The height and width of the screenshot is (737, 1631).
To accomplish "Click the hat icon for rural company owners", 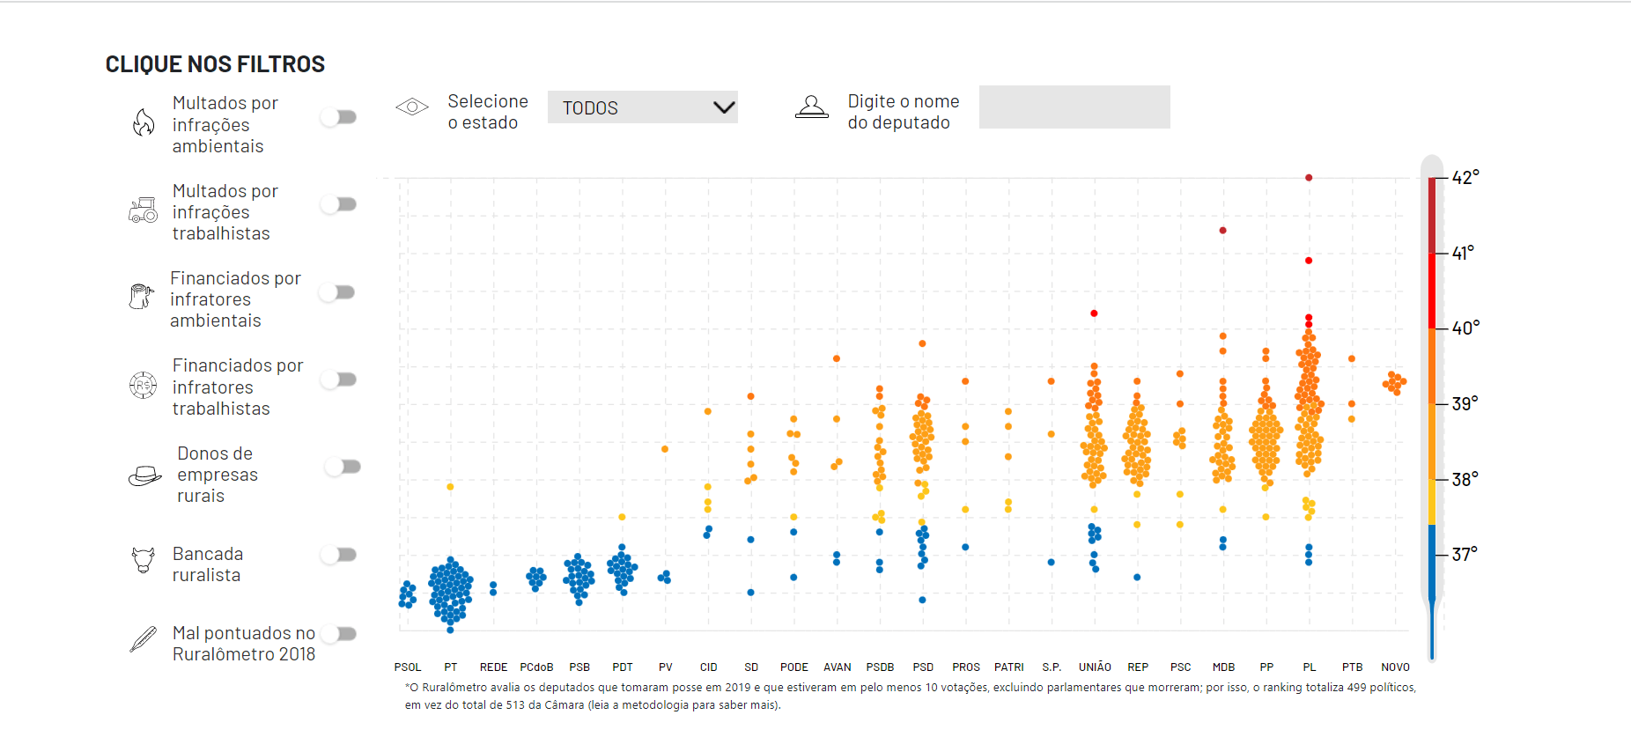I will point(144,476).
